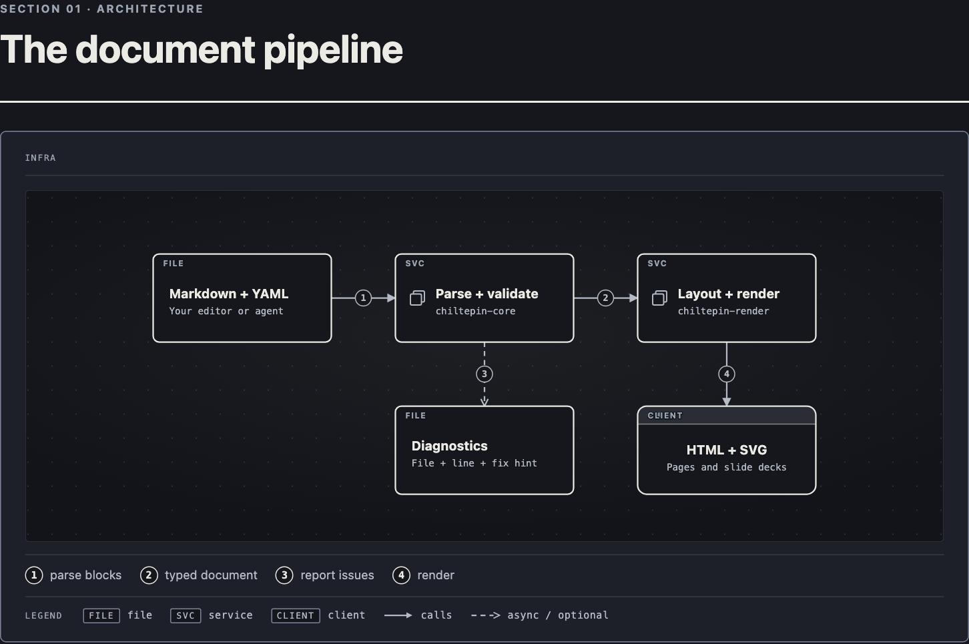
Task: Click the CLIENT badge in the legend
Action: click(x=296, y=615)
